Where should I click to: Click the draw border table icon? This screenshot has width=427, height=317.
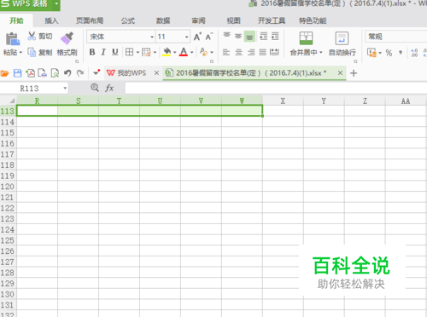pos(146,52)
